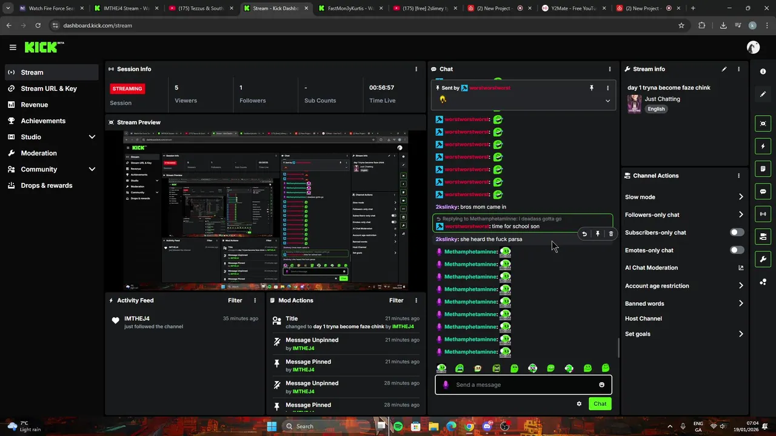Open the emoji picker in message box
Image resolution: width=776 pixels, height=436 pixels.
(601, 385)
